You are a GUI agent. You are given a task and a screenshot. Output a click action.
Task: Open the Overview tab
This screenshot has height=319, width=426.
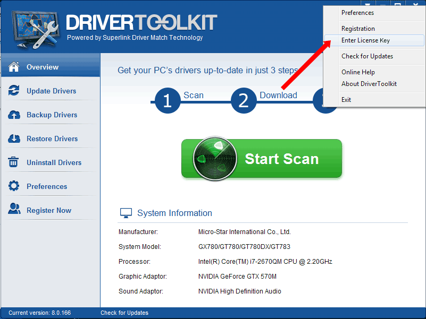pyautogui.click(x=51, y=65)
